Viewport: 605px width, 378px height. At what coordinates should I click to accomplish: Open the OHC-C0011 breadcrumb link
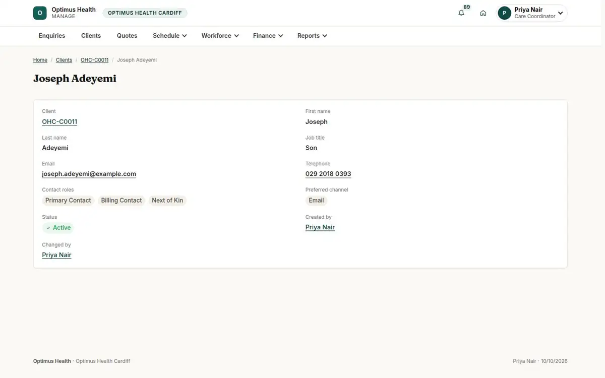pos(94,60)
